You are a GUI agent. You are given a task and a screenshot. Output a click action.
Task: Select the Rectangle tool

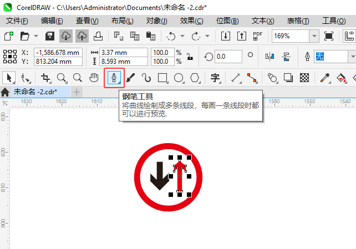pos(162,78)
